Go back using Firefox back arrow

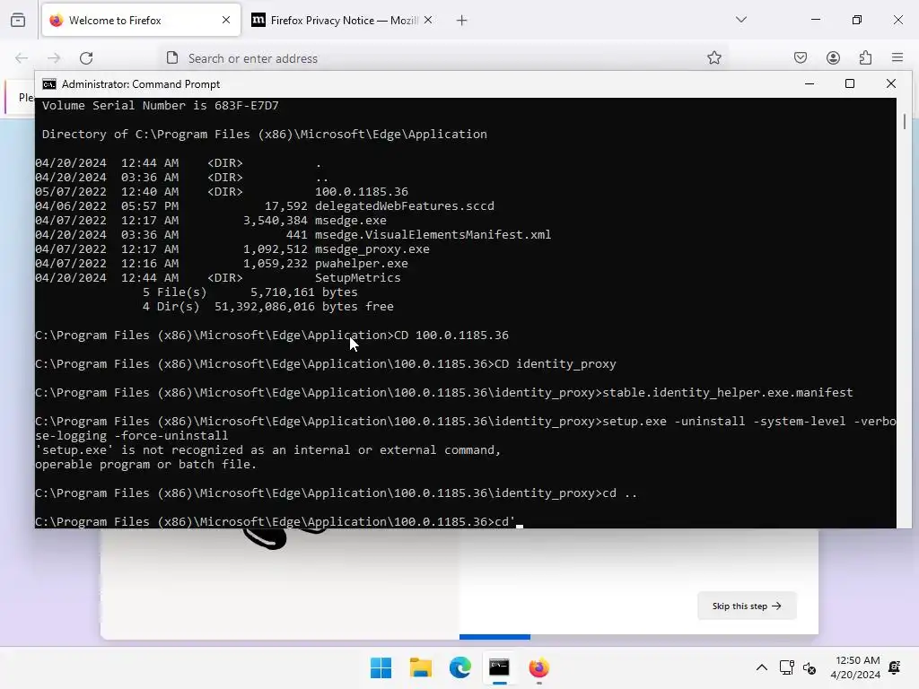tap(22, 58)
